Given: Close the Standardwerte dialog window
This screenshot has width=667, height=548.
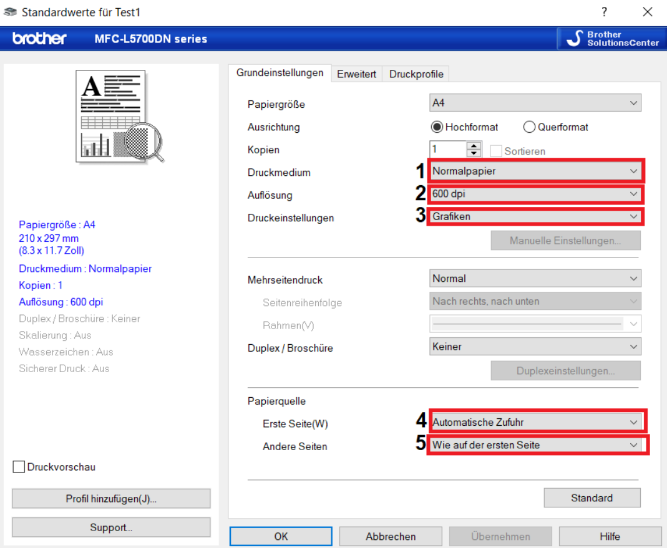Looking at the screenshot, I should click(648, 12).
